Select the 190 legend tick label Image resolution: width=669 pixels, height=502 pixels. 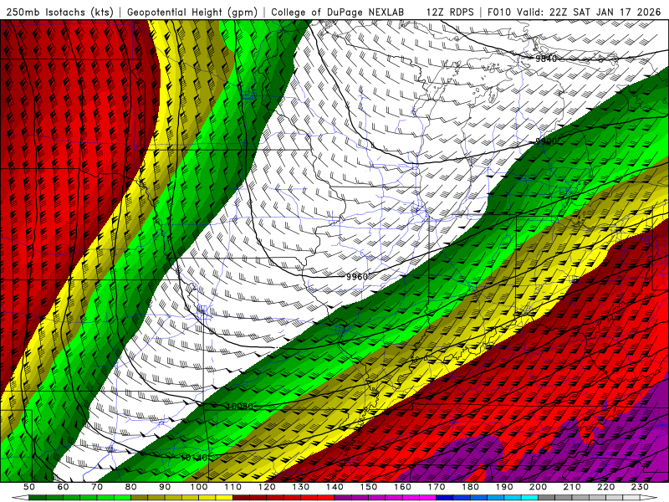click(x=504, y=487)
